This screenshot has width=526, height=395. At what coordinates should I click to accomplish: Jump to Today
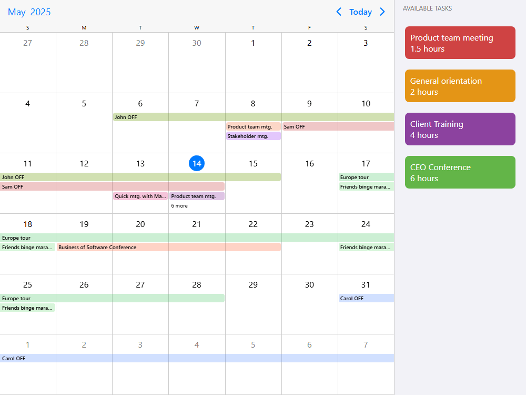[x=361, y=12]
